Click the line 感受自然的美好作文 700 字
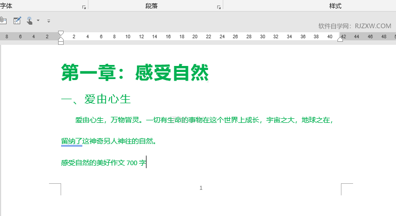Screen dimensions: 396x216 104,163
